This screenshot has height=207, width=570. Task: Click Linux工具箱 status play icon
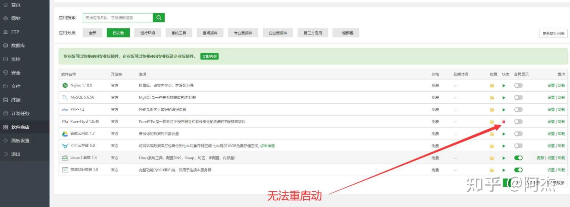[x=504, y=158]
